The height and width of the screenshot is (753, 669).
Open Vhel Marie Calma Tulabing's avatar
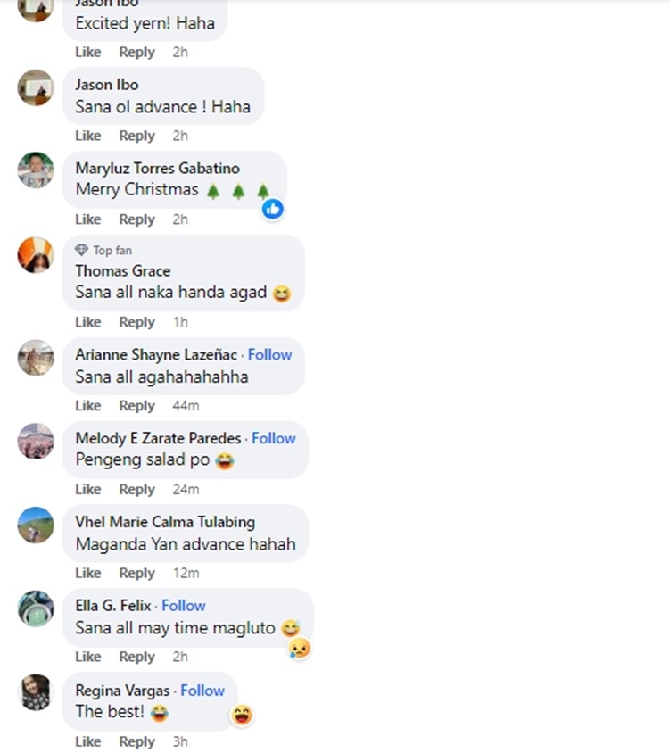36,525
